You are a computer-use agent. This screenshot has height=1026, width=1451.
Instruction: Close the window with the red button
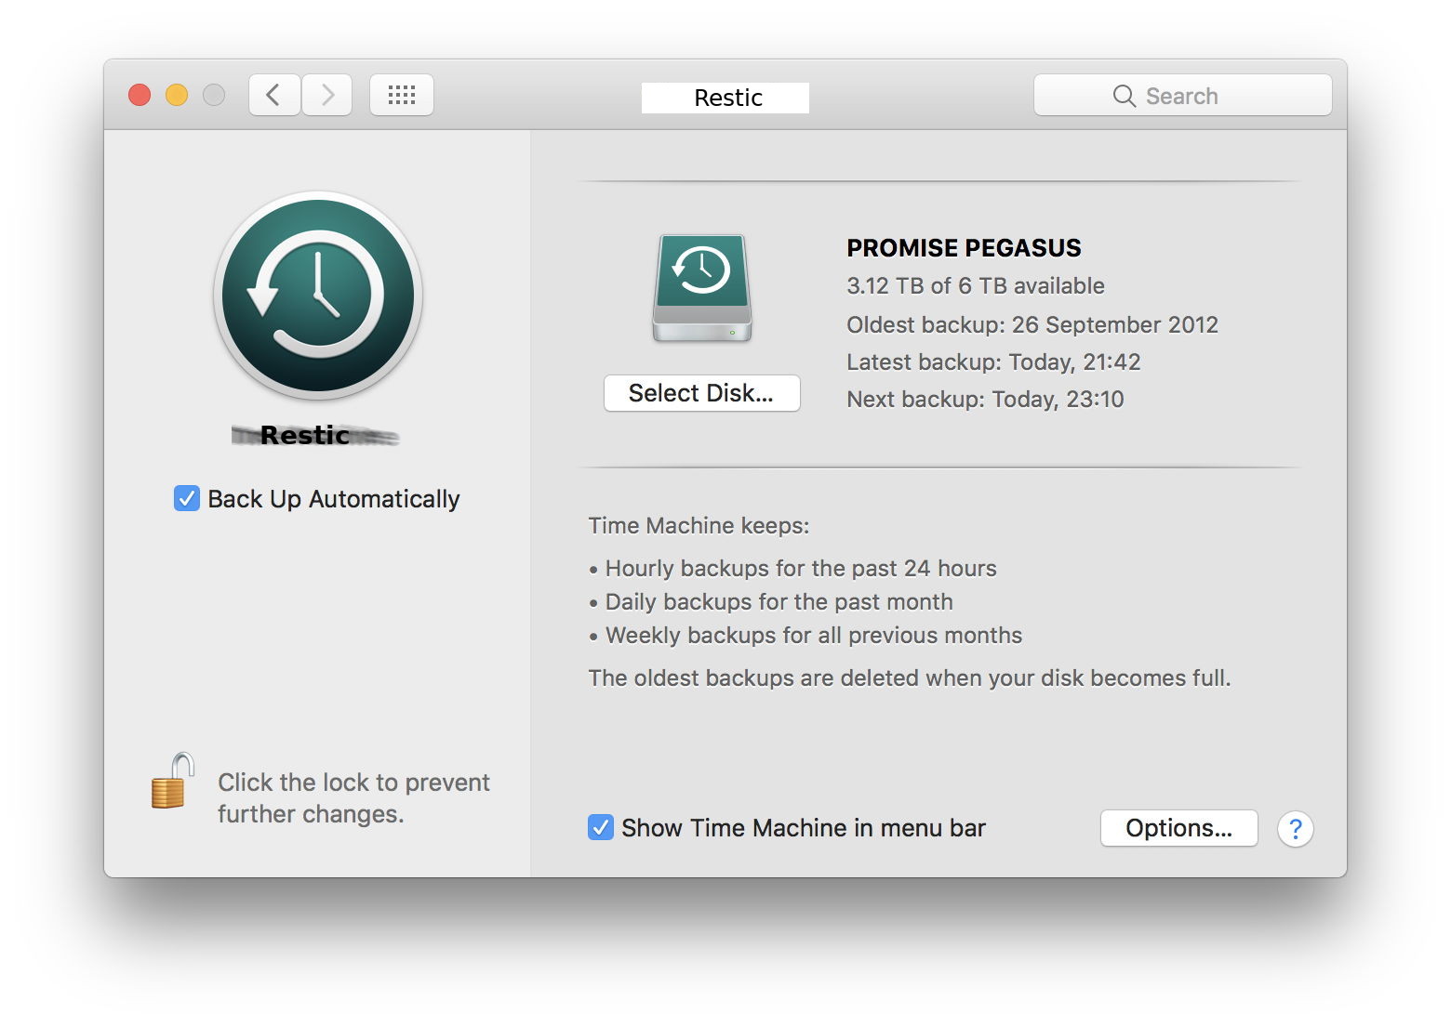click(x=140, y=95)
